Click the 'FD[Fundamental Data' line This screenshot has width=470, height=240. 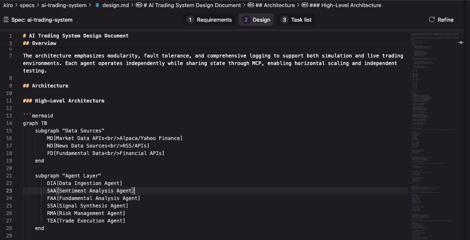(106, 153)
